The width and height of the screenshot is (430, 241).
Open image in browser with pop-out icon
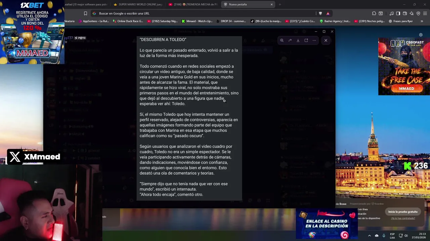pyautogui.click(x=306, y=40)
